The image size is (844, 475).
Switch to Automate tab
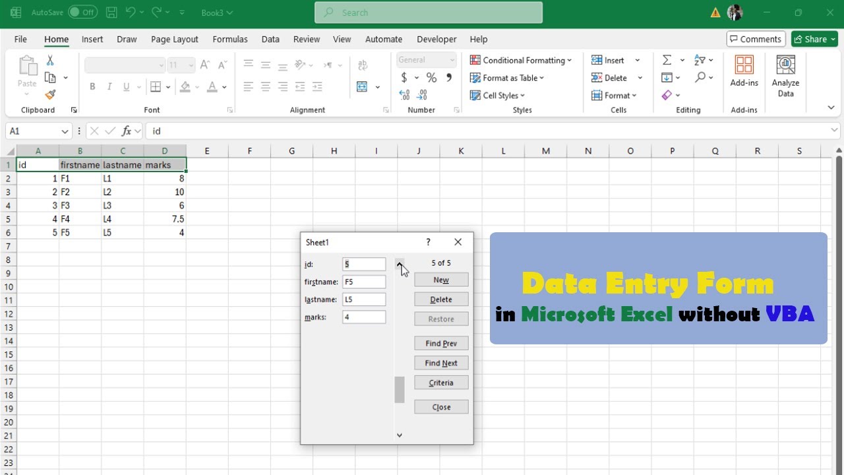(384, 39)
